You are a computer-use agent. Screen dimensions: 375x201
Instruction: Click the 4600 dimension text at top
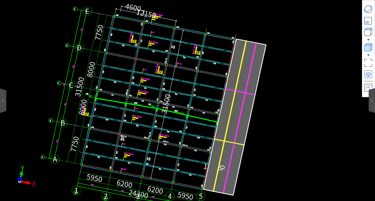(133, 8)
